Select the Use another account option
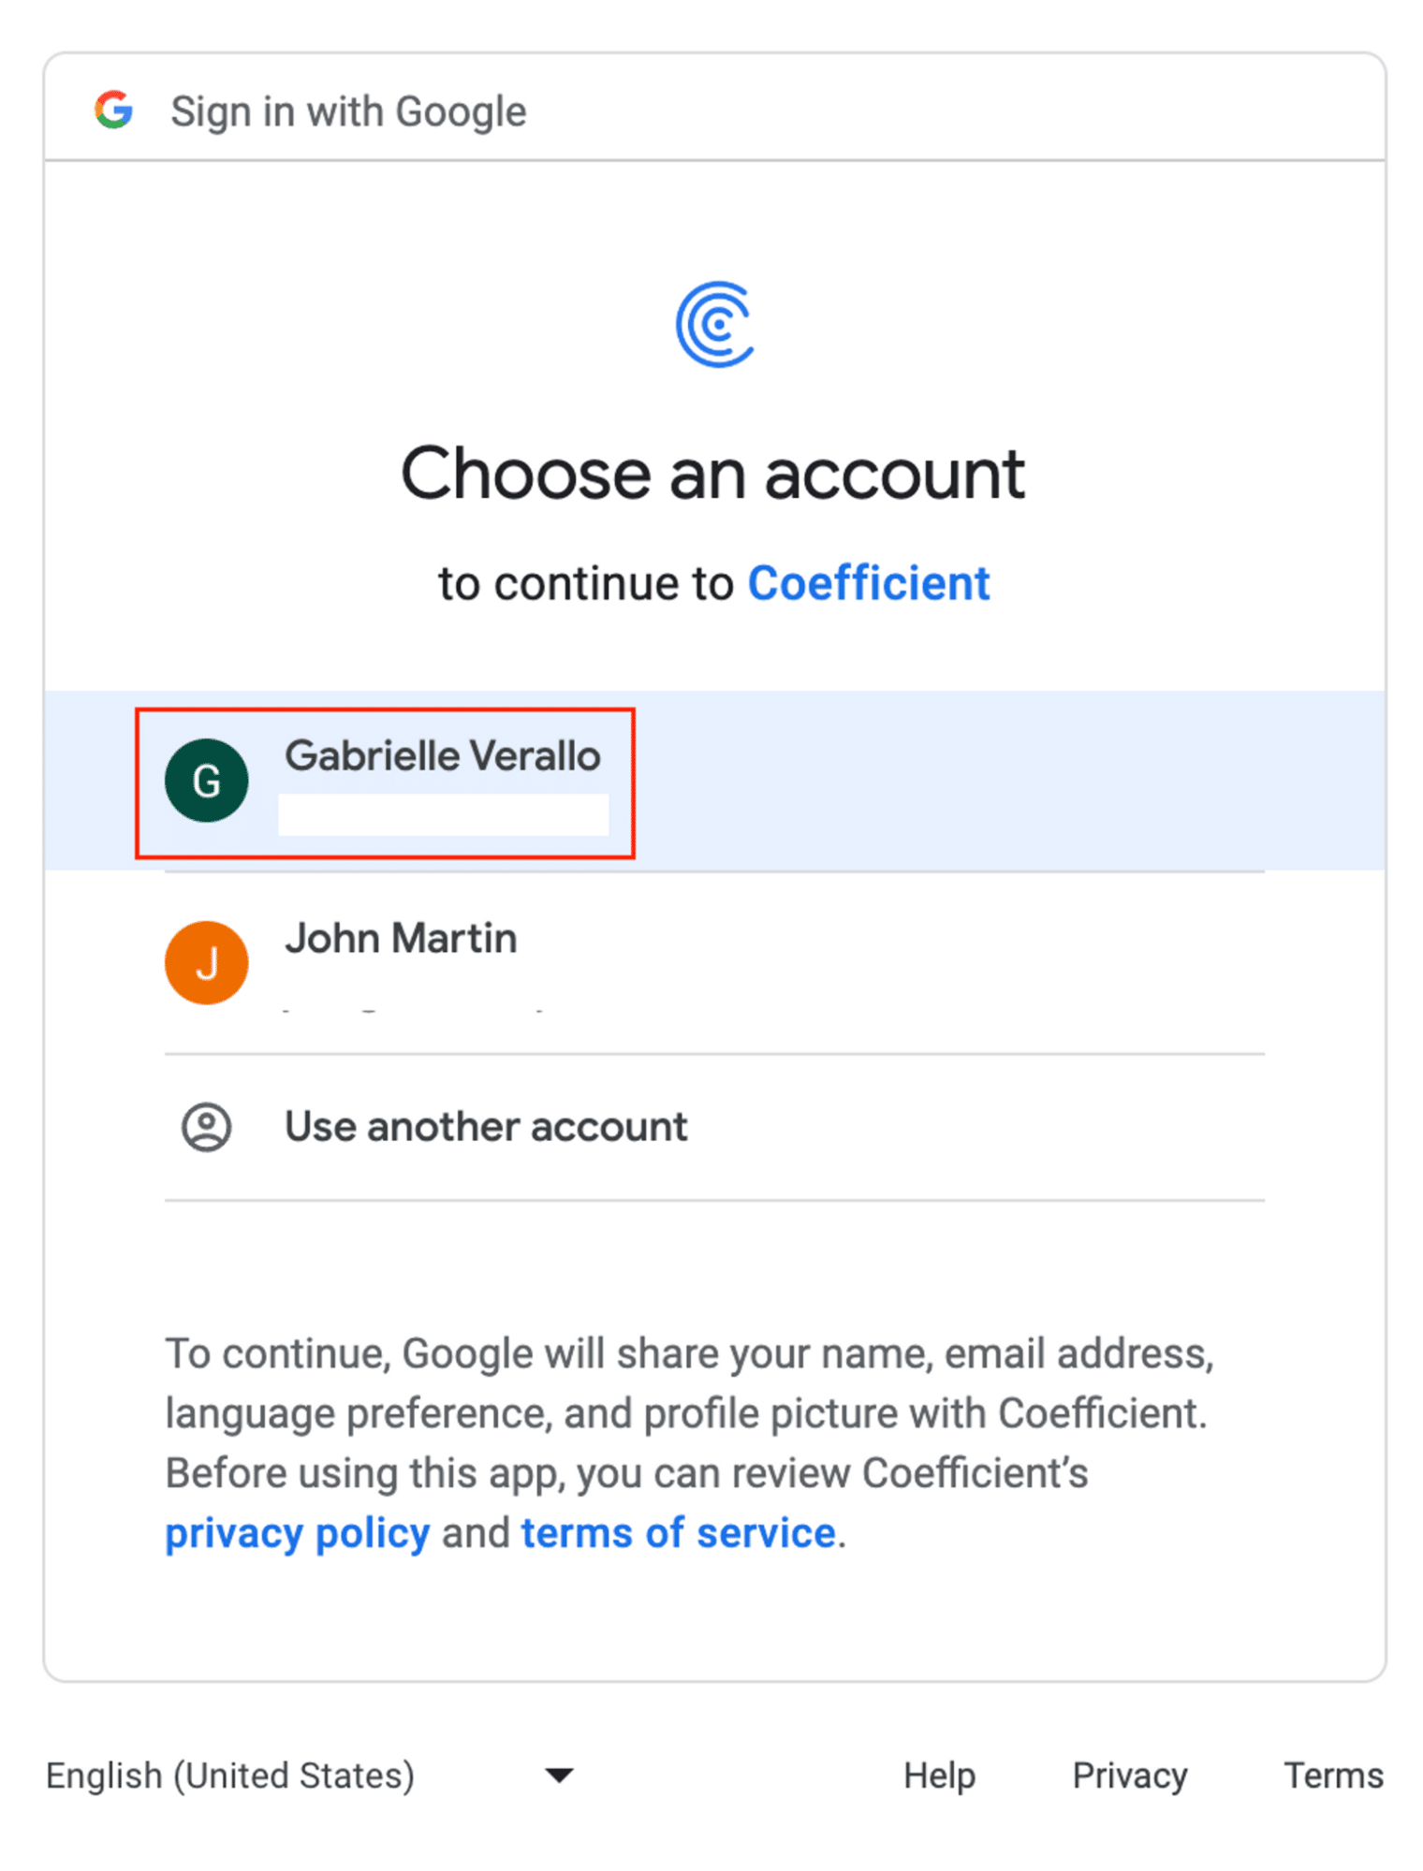This screenshot has width=1423, height=1871. pos(486,1126)
